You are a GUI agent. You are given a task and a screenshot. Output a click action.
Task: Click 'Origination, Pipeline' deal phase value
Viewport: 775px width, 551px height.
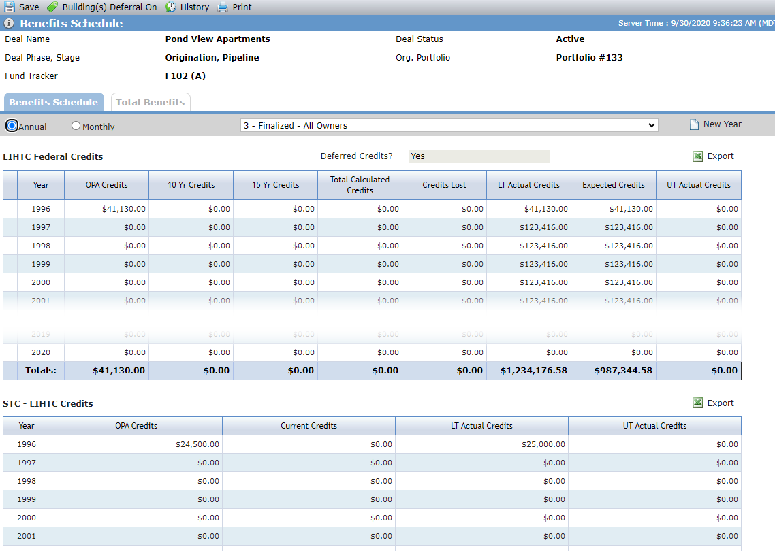(x=212, y=57)
